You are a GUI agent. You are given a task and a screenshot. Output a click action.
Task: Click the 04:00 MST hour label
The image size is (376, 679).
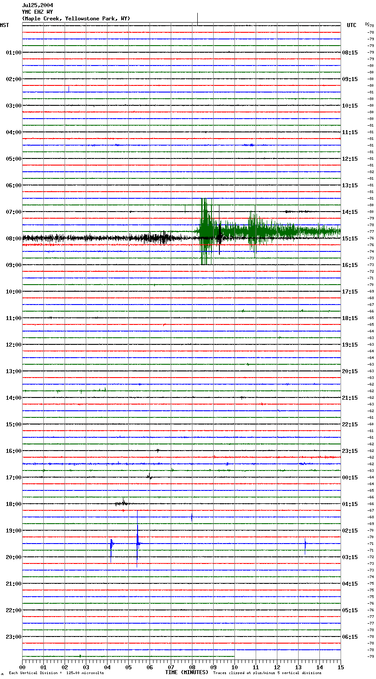tap(14, 132)
